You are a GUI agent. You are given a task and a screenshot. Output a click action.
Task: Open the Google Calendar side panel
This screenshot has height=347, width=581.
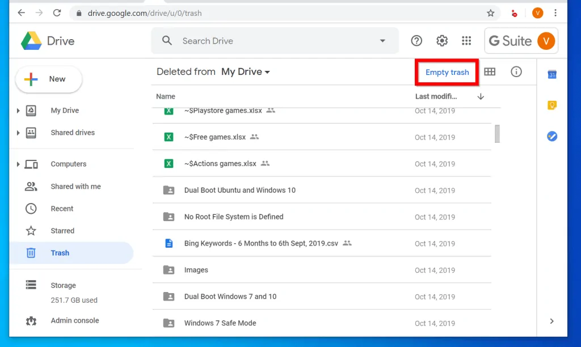coord(551,74)
